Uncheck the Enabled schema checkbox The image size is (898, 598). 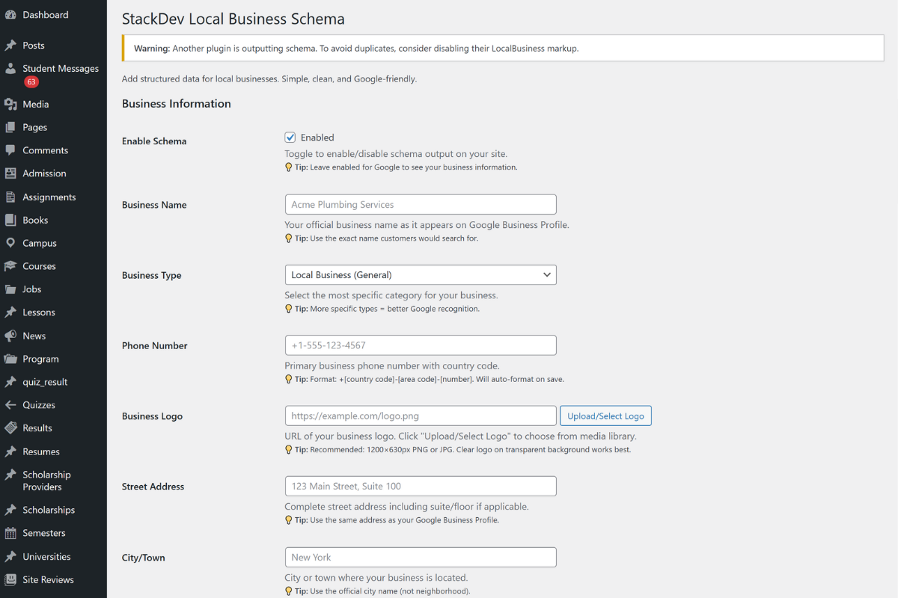pyautogui.click(x=290, y=138)
